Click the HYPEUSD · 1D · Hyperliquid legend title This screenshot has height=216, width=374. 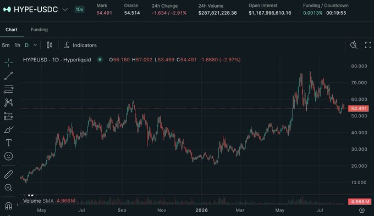[57, 60]
